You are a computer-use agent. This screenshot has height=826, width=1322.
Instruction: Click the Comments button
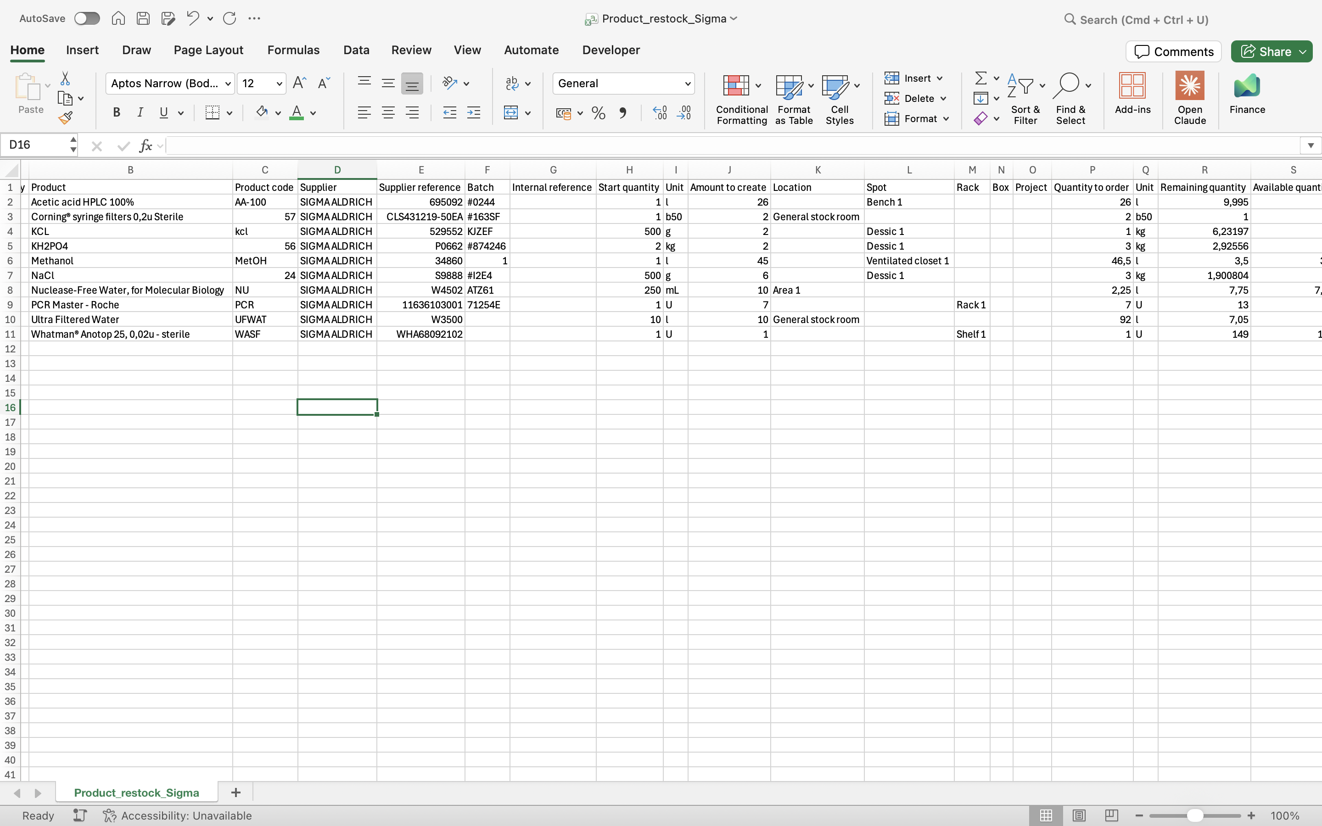tap(1173, 51)
